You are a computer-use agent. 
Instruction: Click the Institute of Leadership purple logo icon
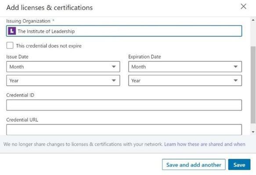coord(12,31)
